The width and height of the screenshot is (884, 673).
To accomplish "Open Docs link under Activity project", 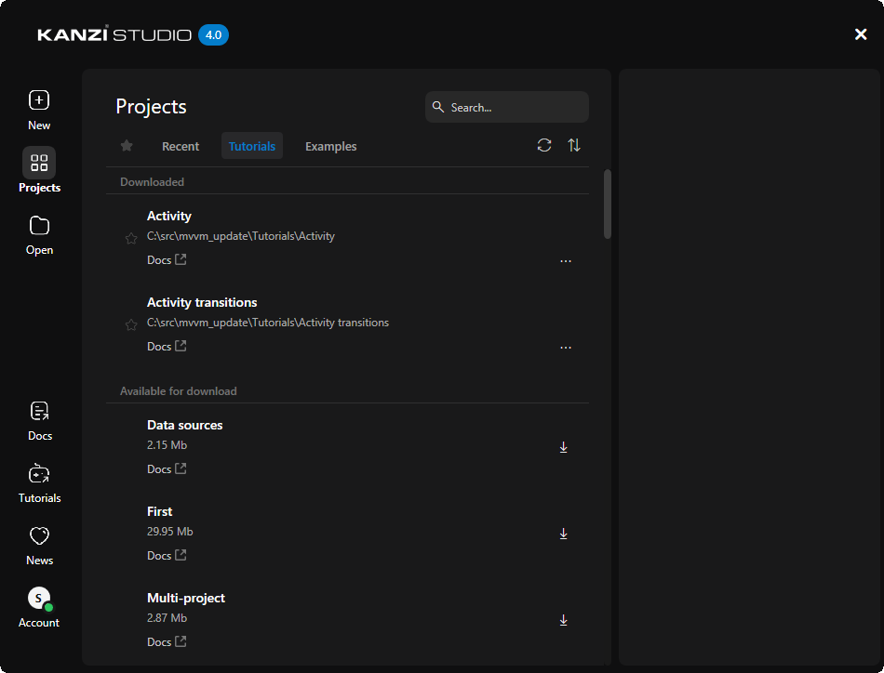I will (167, 260).
